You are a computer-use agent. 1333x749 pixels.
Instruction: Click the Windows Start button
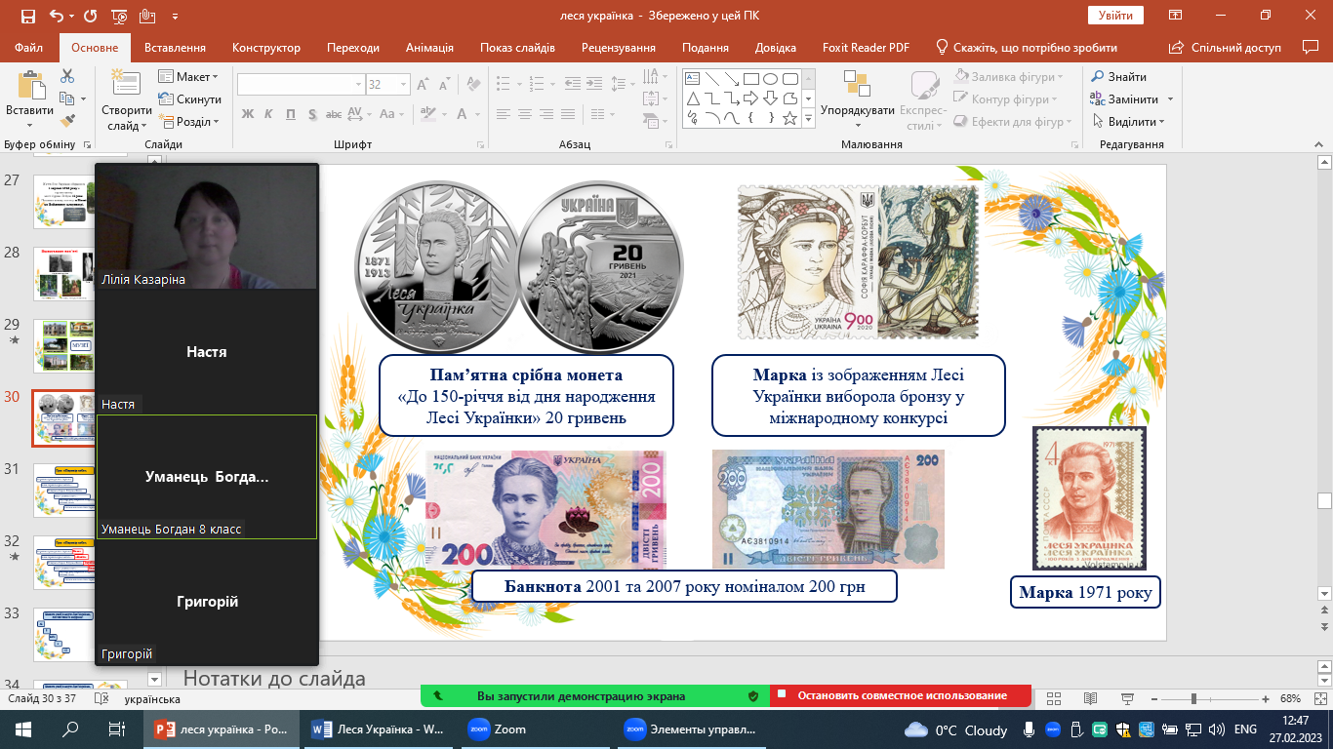(x=23, y=729)
